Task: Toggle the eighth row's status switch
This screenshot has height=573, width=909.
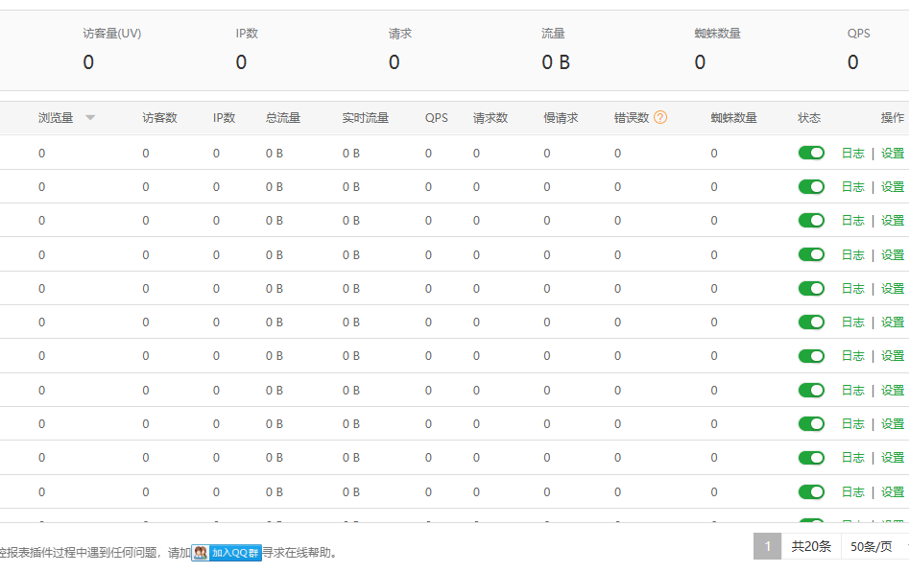Action: (811, 391)
